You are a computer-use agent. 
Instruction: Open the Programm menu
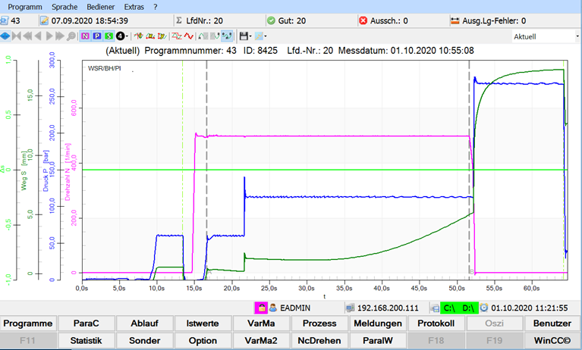click(24, 6)
